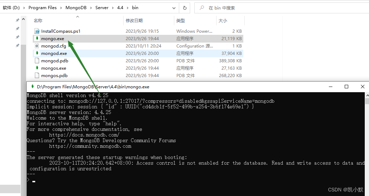Go to 软件 (D:) in breadcrumb
Screen dimensions: 369x196
coord(11,8)
